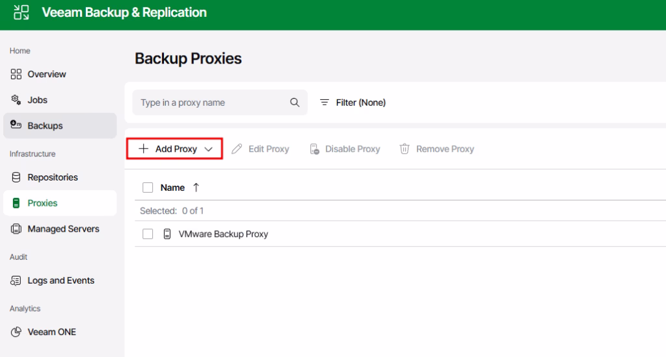
Task: Select Proxies in the Infrastructure section
Action: (x=42, y=203)
